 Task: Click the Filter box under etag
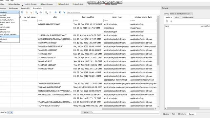coord(55,21)
